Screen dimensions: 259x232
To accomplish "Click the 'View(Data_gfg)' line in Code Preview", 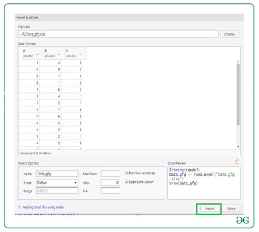I will click(183, 183).
